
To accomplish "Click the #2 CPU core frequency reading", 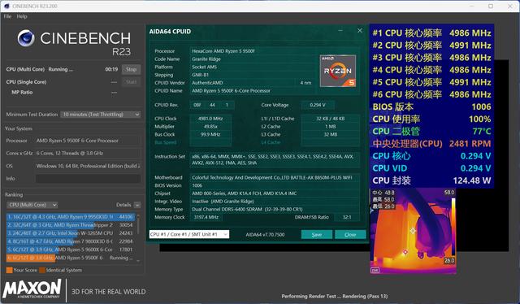I will tap(431, 46).
